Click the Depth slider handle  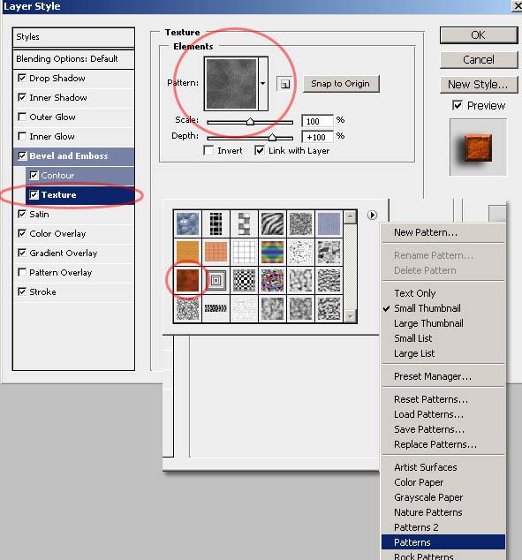pyautogui.click(x=272, y=137)
